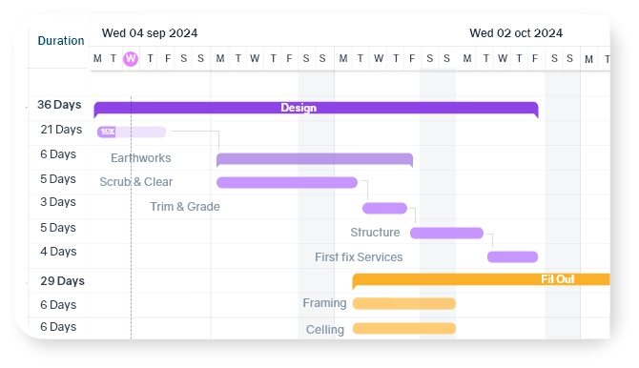Select the Trim & Grade task bar
Screen dimensions: 639x368
384,208
